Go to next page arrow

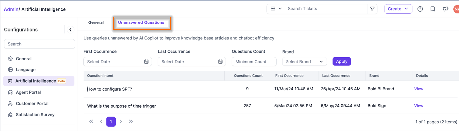(121, 122)
